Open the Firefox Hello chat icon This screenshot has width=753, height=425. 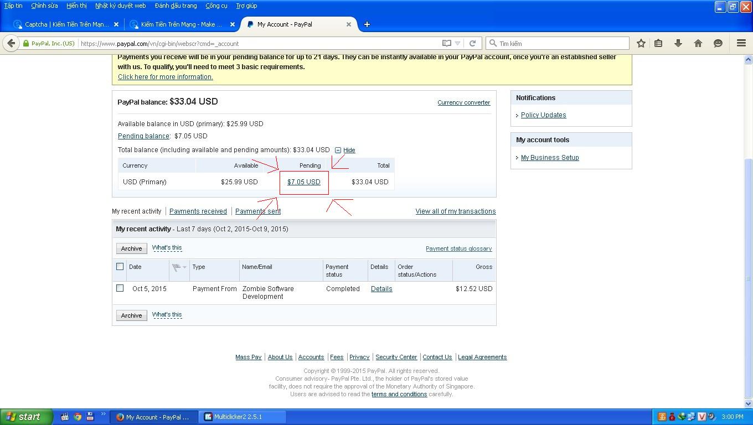coord(718,43)
